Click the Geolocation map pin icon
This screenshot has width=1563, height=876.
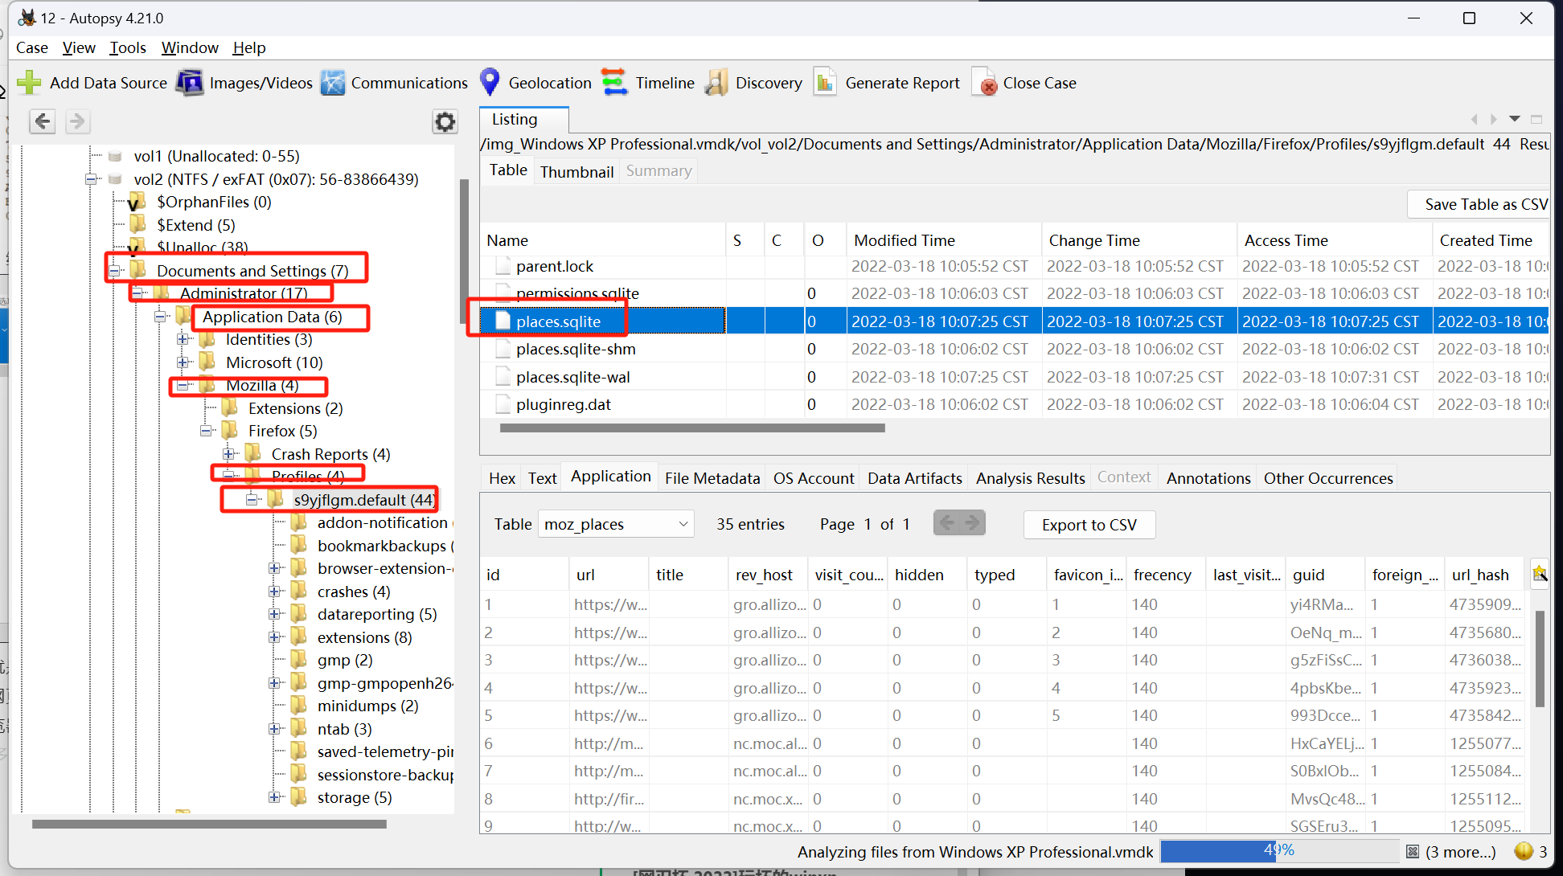click(x=490, y=82)
